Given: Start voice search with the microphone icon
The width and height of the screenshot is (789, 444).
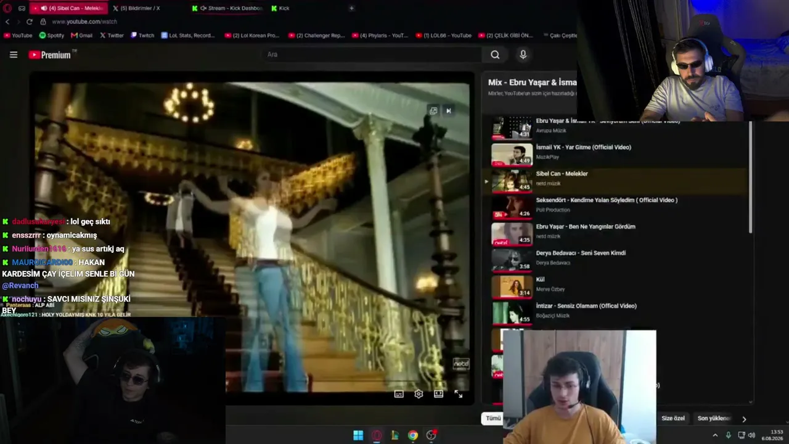Looking at the screenshot, I should tap(523, 55).
